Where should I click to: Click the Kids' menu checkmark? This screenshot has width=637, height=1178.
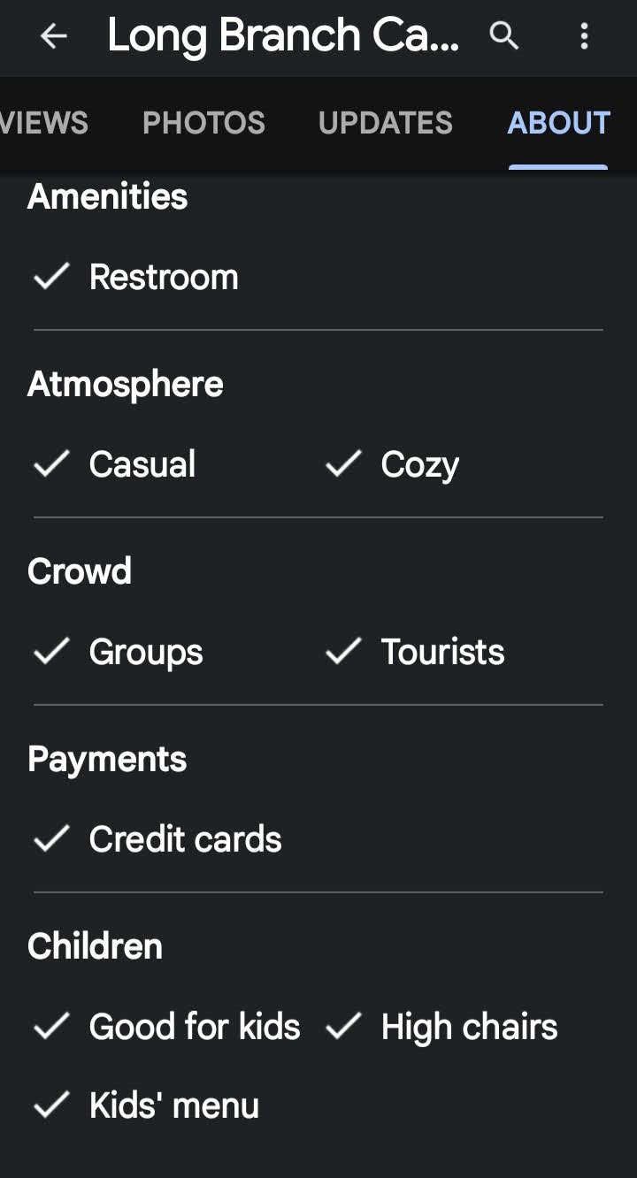[51, 1105]
